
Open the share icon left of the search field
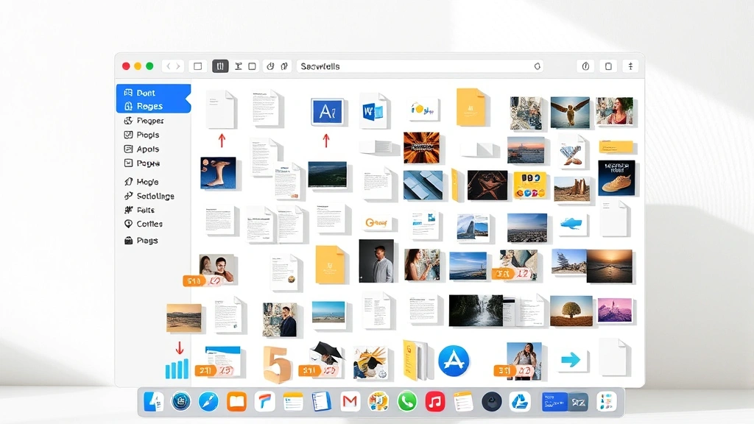283,66
